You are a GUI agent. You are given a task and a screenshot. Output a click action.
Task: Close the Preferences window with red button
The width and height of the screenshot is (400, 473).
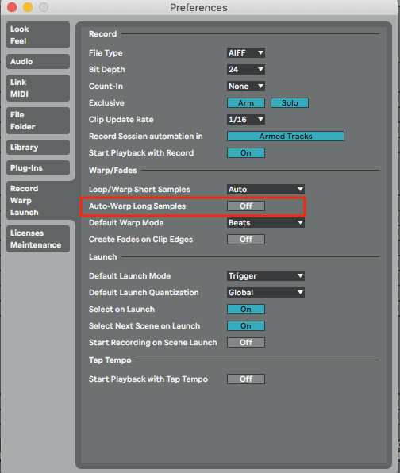12,7
